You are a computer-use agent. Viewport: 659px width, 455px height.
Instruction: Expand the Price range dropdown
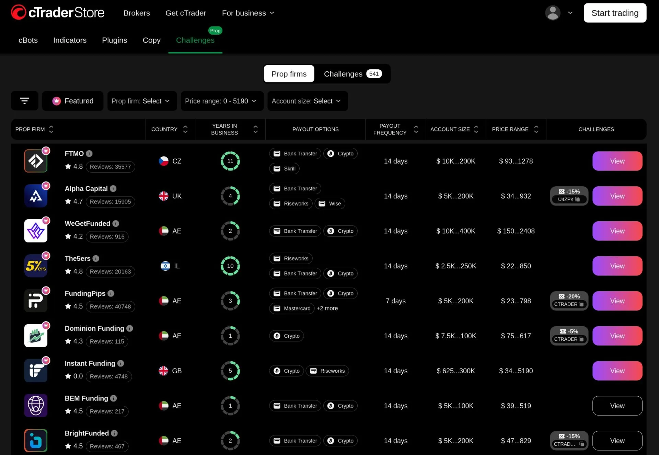(221, 101)
